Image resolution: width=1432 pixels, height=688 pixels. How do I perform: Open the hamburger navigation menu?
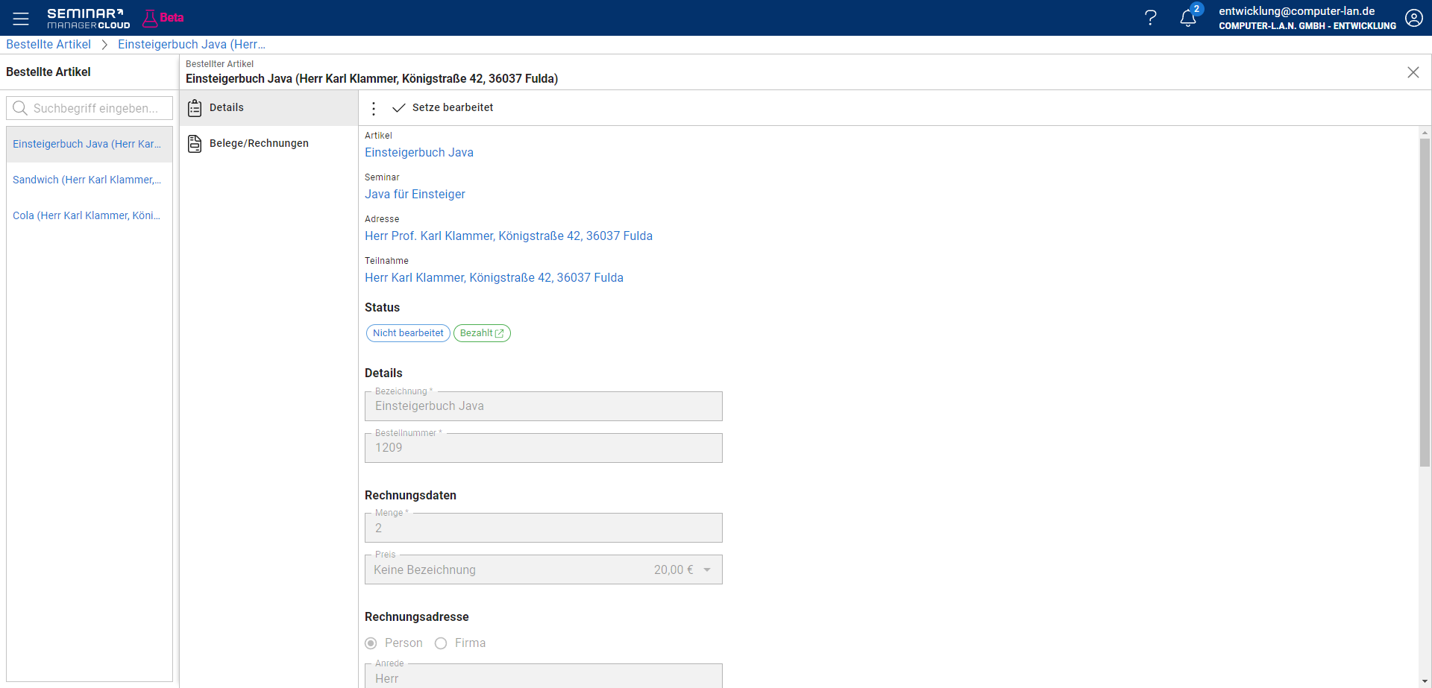(21, 19)
